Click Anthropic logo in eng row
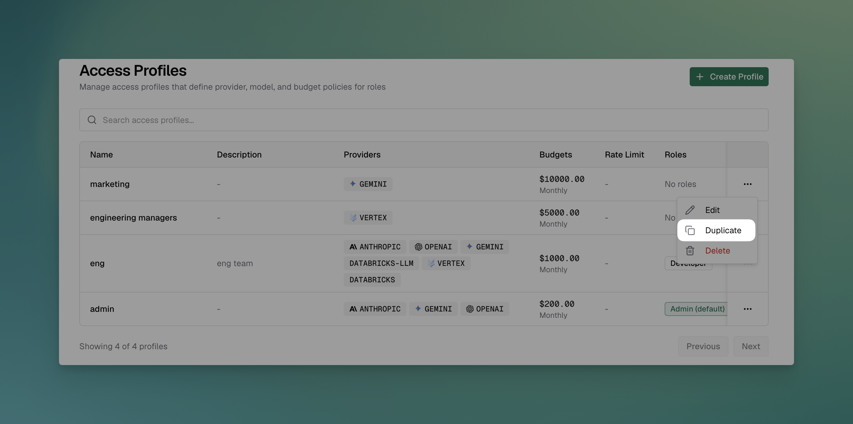Screen dimensions: 853x424 (353, 247)
